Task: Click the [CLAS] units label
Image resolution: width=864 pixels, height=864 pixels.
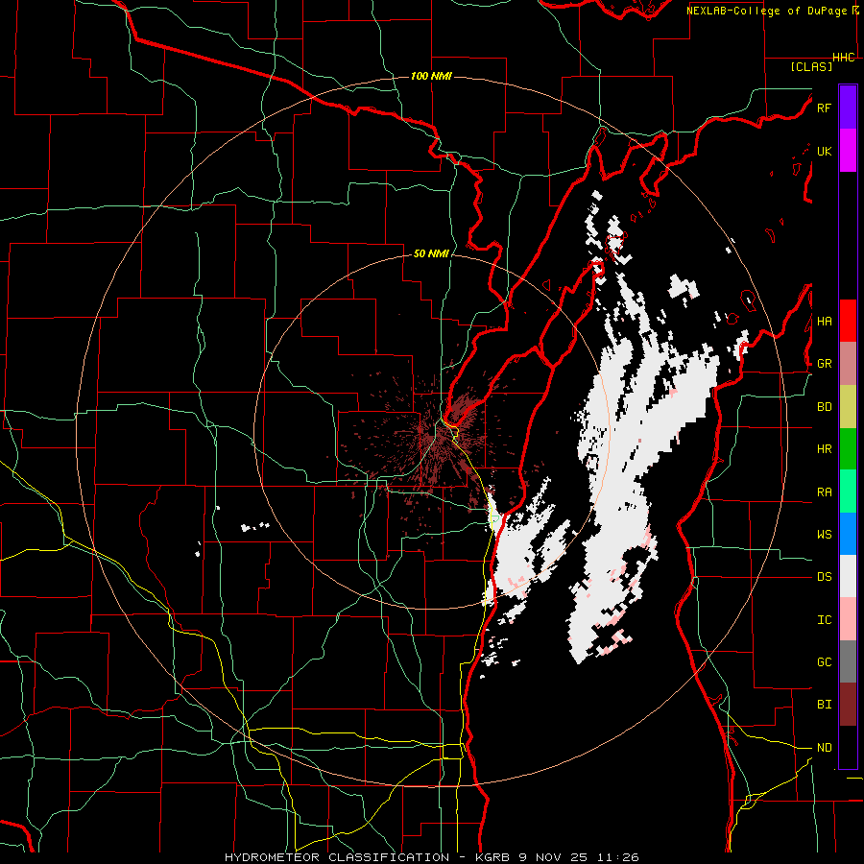Action: [x=811, y=66]
